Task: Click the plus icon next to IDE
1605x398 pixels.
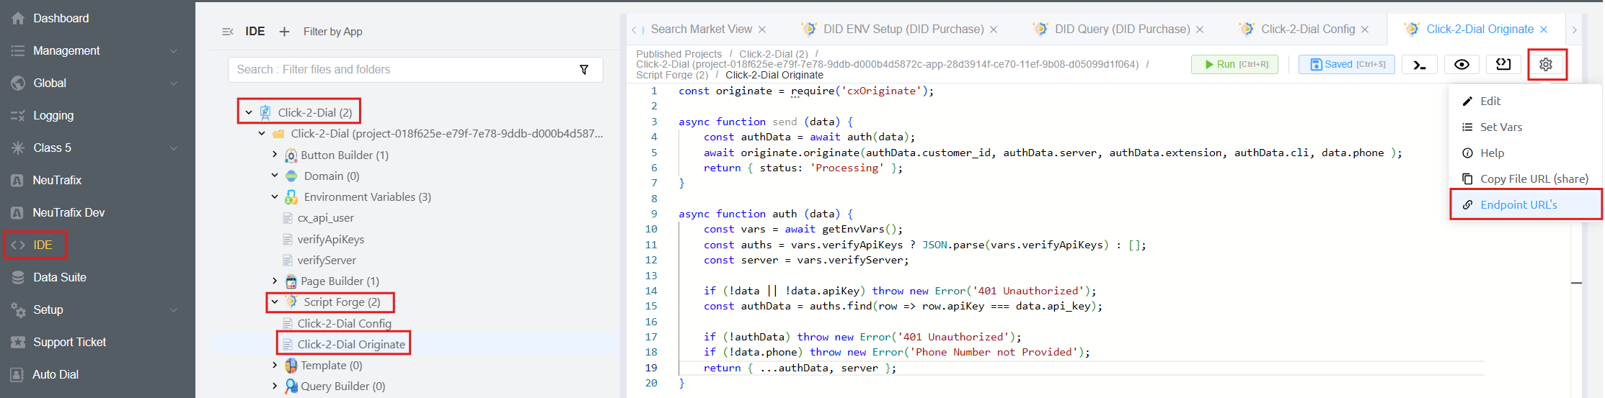Action: (284, 32)
